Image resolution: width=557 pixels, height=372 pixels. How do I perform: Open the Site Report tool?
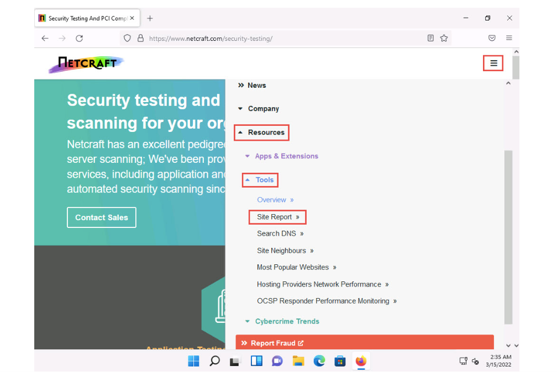pos(277,217)
